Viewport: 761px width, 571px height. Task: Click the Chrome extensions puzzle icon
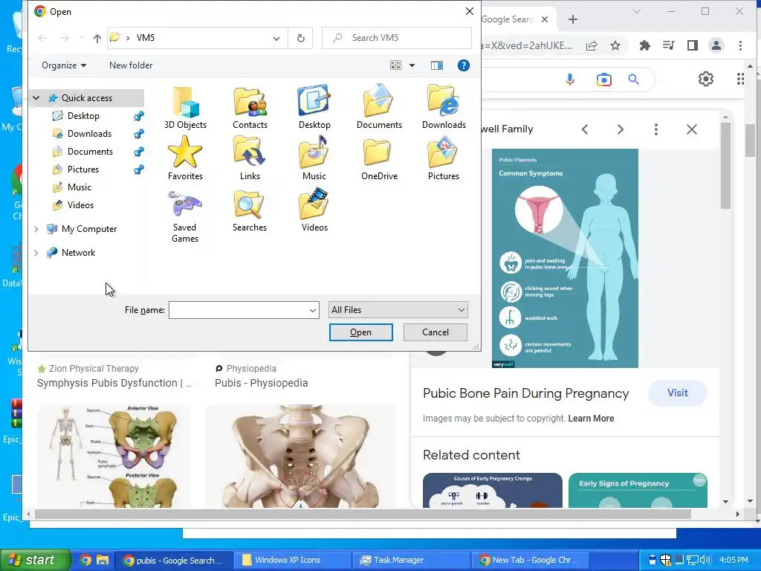[645, 45]
